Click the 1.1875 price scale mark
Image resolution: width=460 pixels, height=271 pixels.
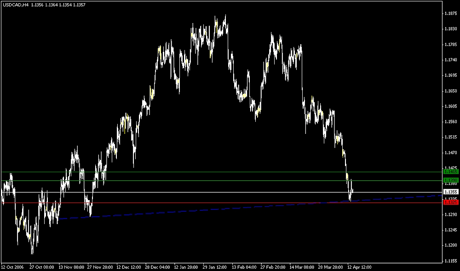(451, 14)
